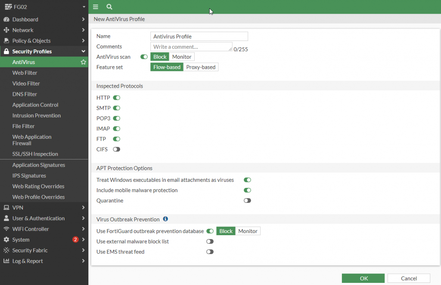The width and height of the screenshot is (441, 285).
Task: Expand the VPN menu section
Action: (44, 208)
